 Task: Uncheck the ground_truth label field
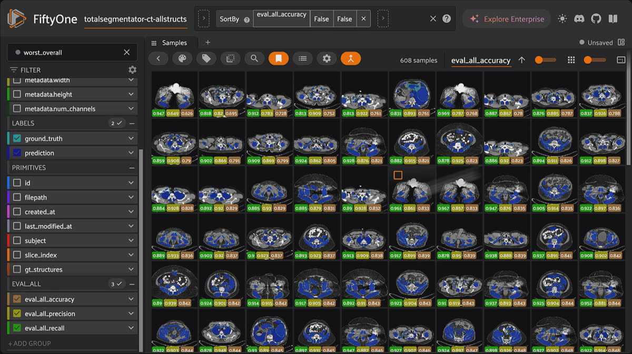point(17,139)
